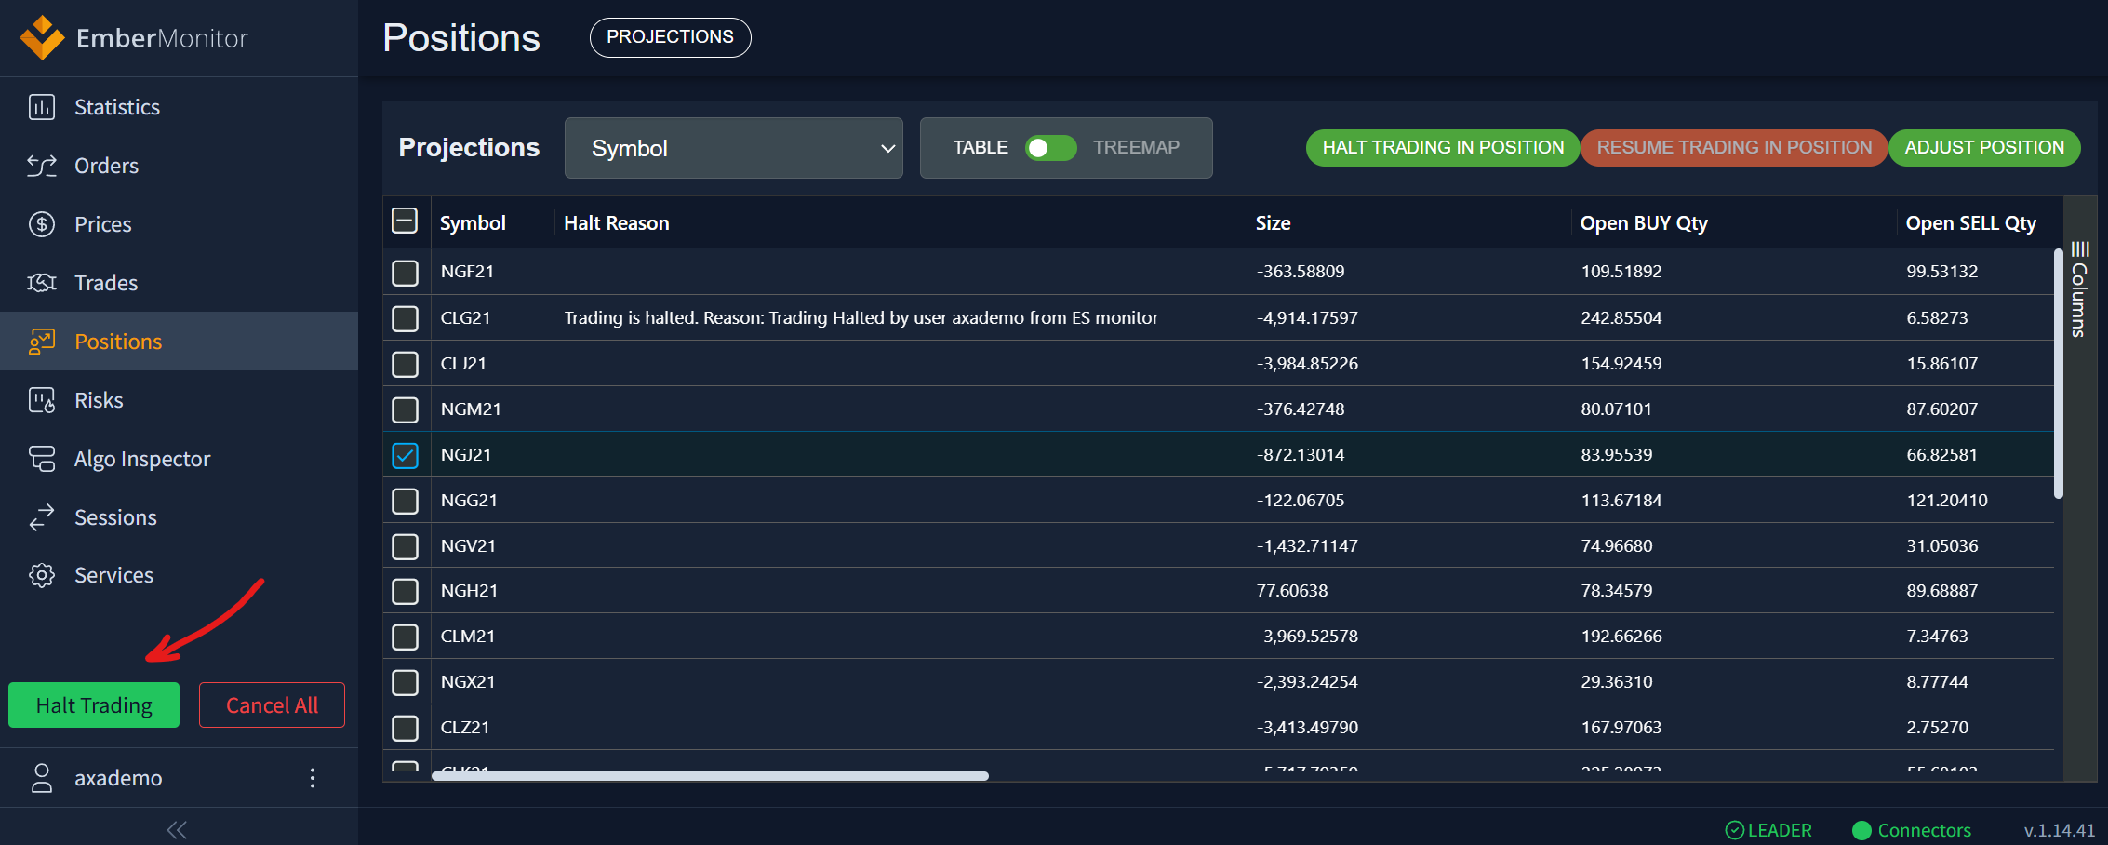The width and height of the screenshot is (2108, 845).
Task: Check the NGF21 row checkbox
Action: pos(405,273)
